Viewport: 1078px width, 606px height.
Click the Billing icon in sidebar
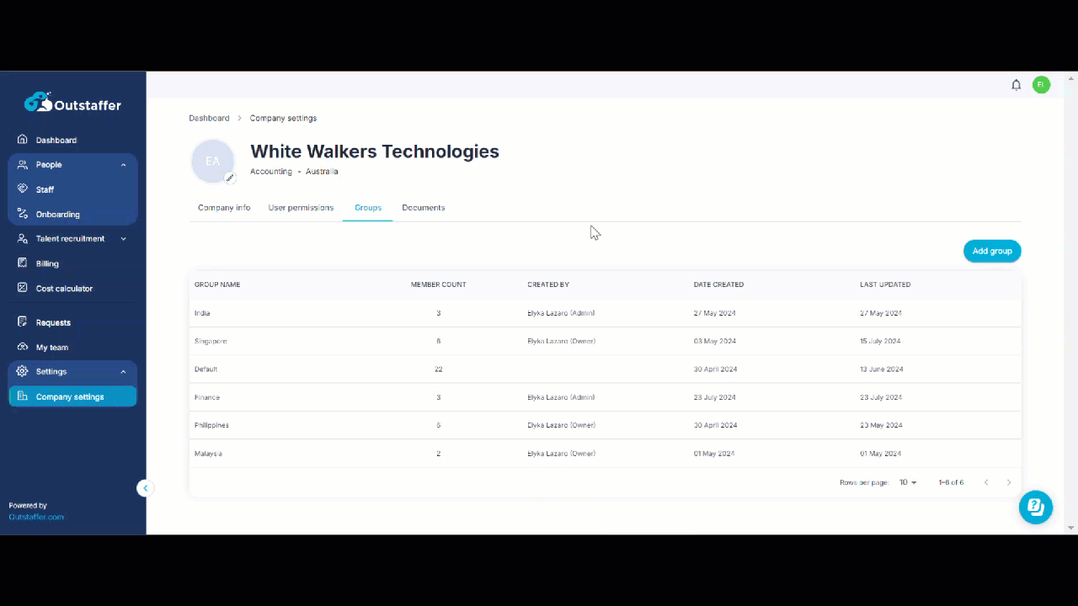tap(23, 263)
